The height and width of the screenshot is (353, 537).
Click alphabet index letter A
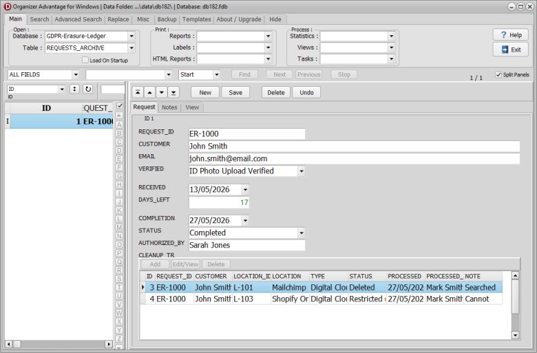pyautogui.click(x=119, y=125)
